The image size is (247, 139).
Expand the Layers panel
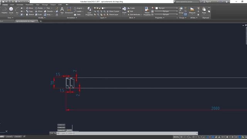point(103,18)
